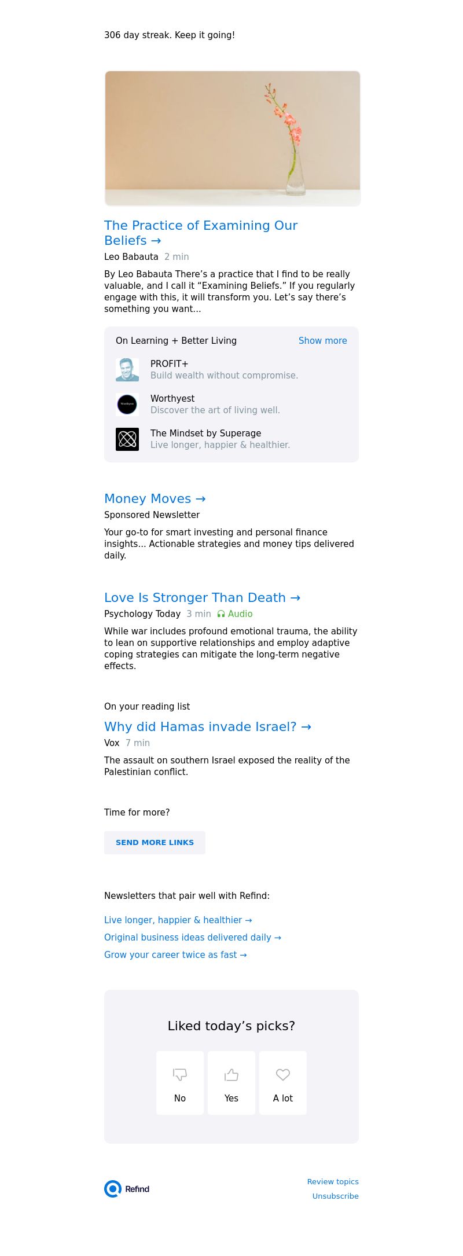
Task: Open The Practice of Examining Our Beliefs
Action: point(201,233)
